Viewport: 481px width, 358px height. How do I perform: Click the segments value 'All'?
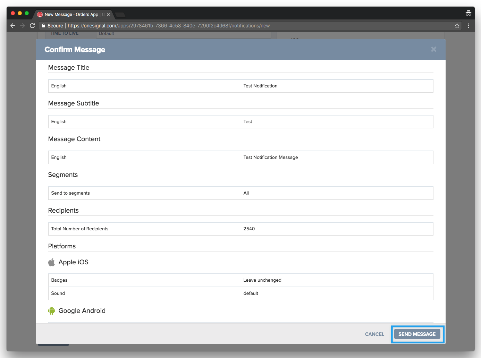pos(246,193)
